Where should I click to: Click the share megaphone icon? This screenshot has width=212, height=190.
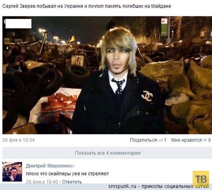pyautogui.click(x=161, y=140)
